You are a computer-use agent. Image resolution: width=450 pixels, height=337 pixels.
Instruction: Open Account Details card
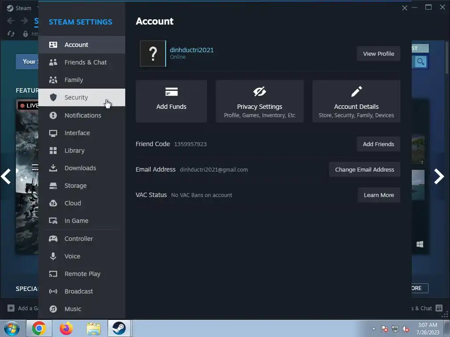pos(356,101)
